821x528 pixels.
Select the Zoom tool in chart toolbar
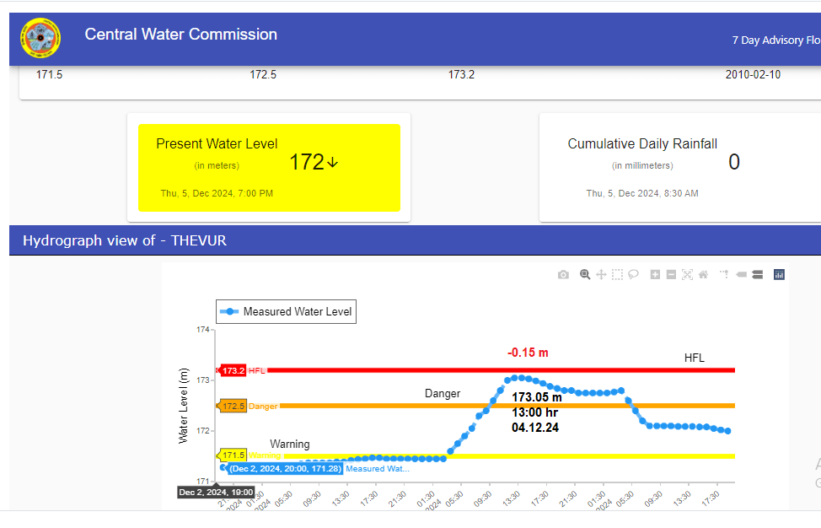click(x=584, y=275)
